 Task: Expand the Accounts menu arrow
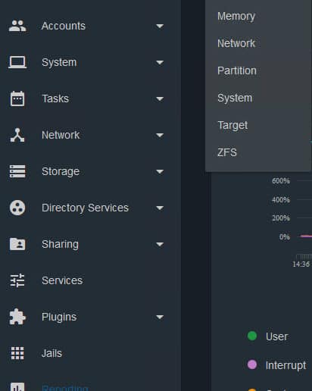(x=160, y=26)
